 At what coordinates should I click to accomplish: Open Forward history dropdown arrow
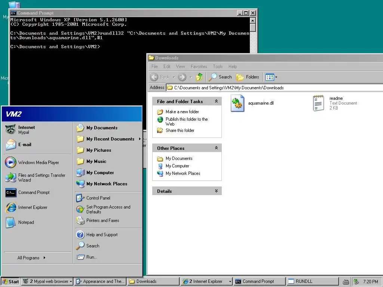point(190,77)
